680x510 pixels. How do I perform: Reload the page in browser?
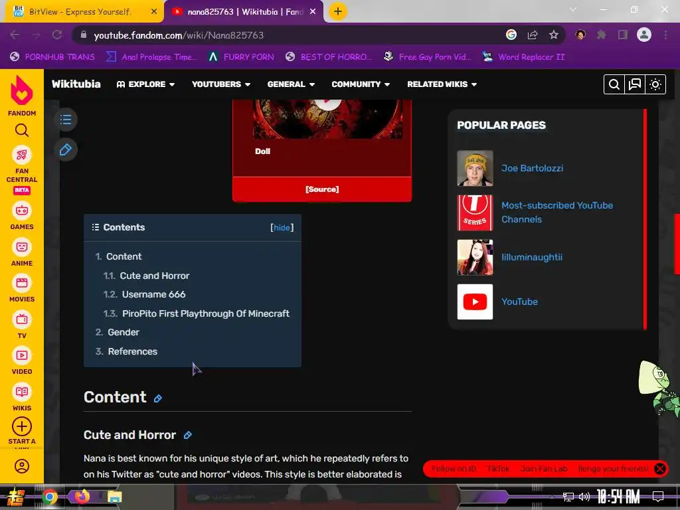point(57,35)
